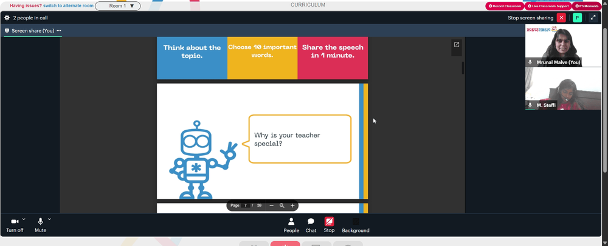Image resolution: width=608 pixels, height=246 pixels.
Task: Click the blue "Think about the topic" box
Action: 192,58
